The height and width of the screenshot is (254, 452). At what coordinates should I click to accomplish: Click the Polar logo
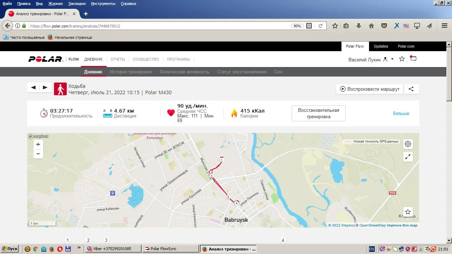(x=46, y=59)
